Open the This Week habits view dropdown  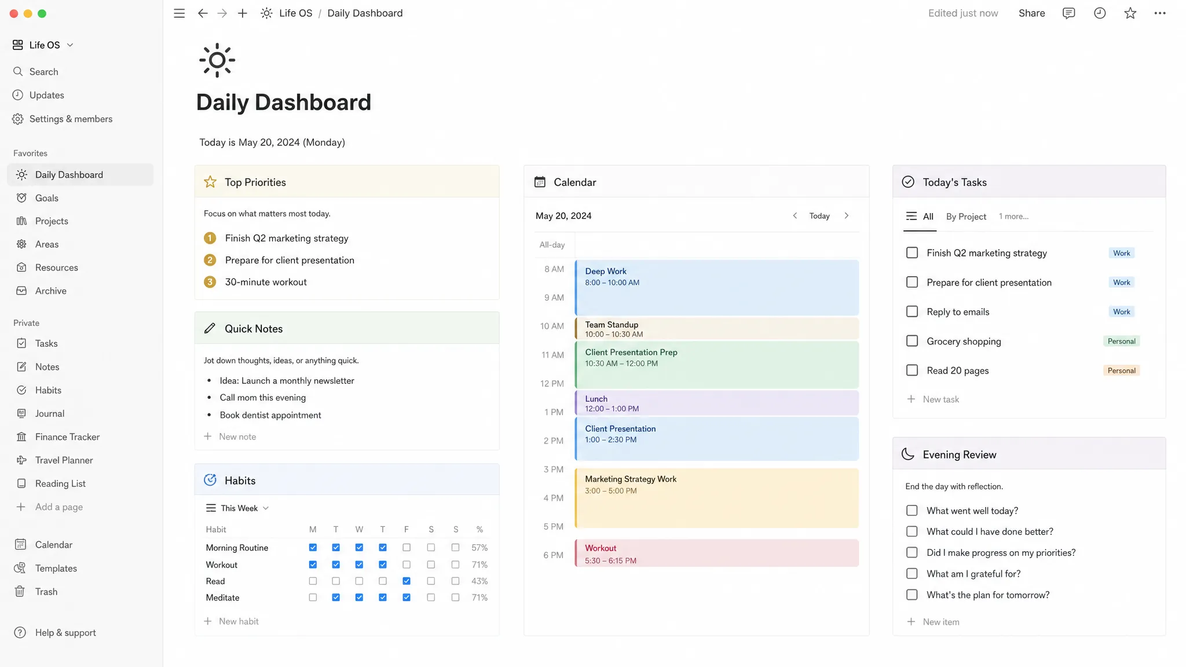click(x=237, y=508)
